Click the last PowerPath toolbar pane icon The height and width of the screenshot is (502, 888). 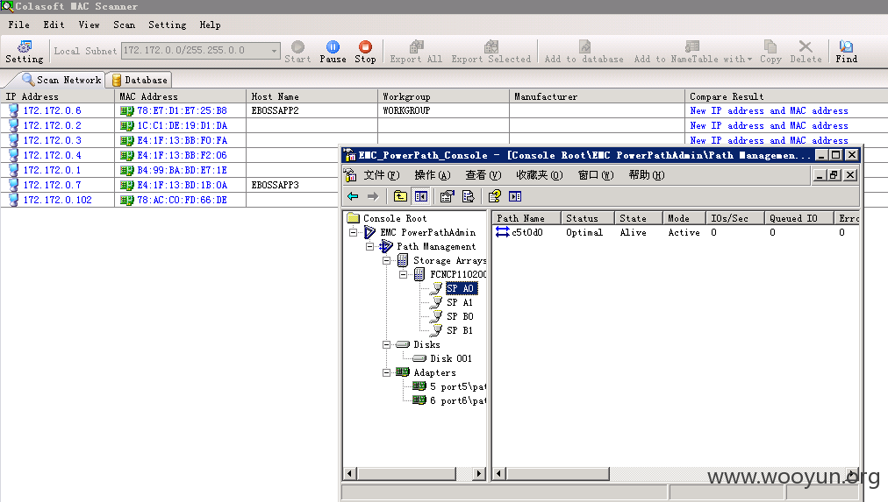(515, 196)
